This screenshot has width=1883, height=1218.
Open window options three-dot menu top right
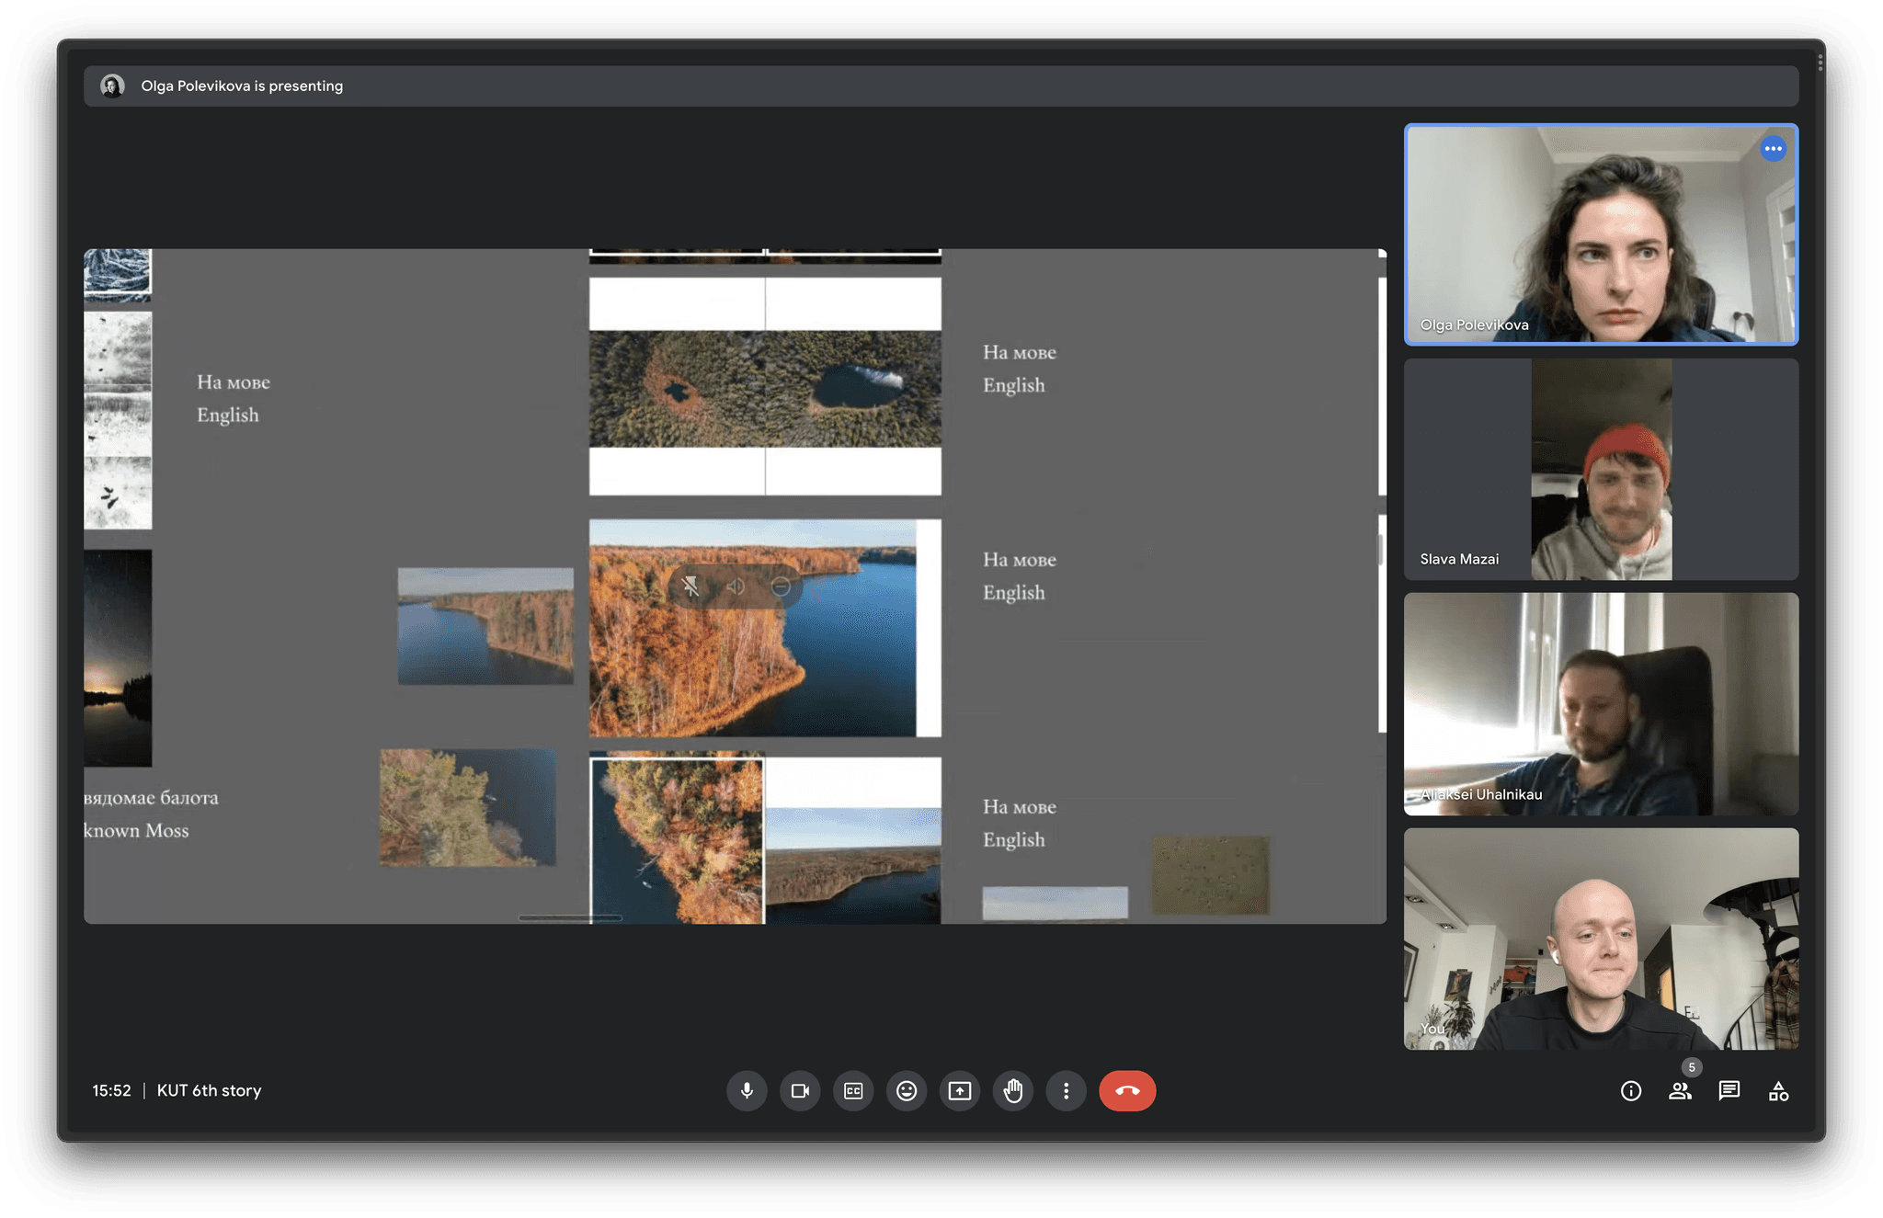[x=1820, y=63]
